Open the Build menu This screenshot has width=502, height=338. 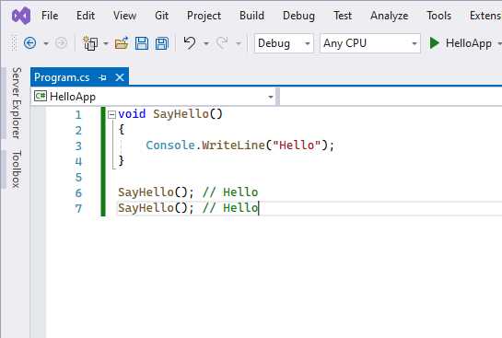point(251,16)
